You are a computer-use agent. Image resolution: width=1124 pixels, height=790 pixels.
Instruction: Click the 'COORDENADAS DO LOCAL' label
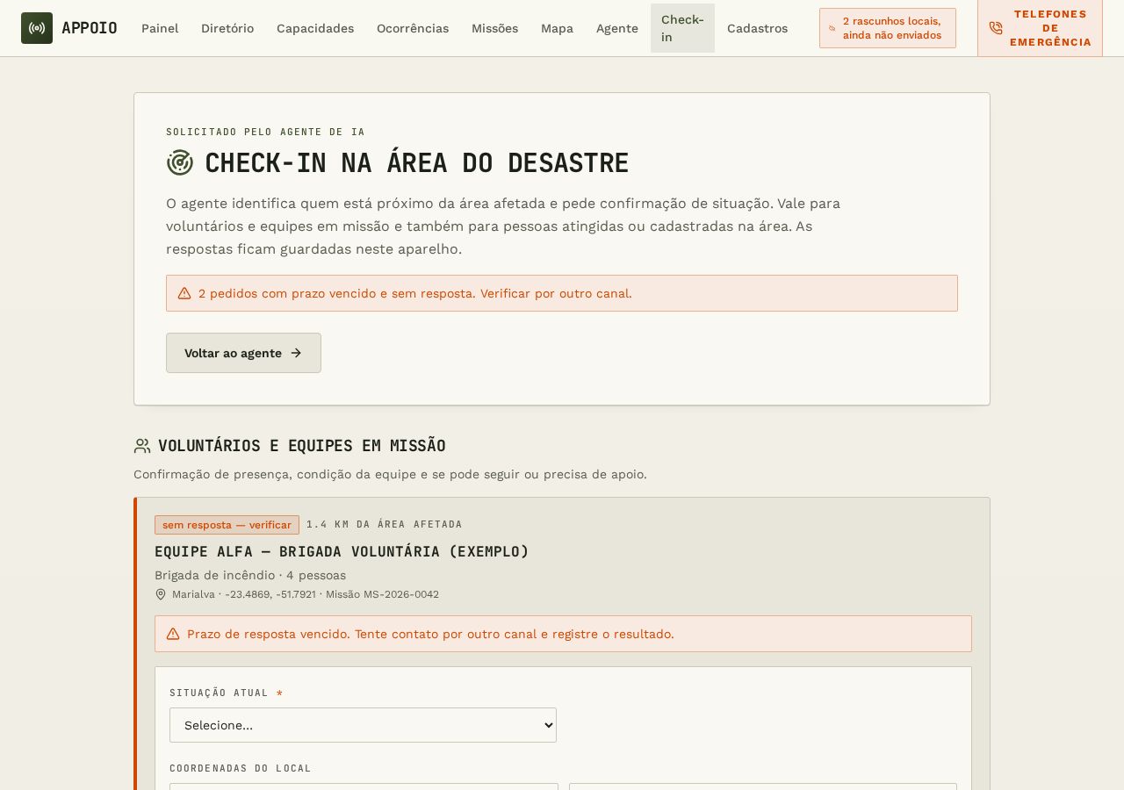pos(241,768)
